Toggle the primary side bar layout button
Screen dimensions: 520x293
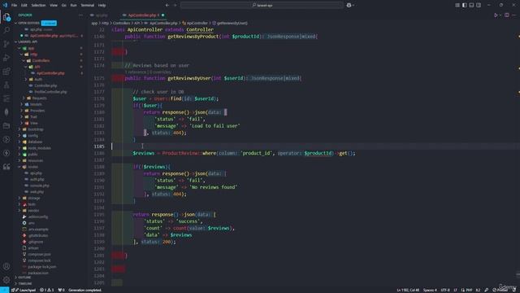pos(464,6)
